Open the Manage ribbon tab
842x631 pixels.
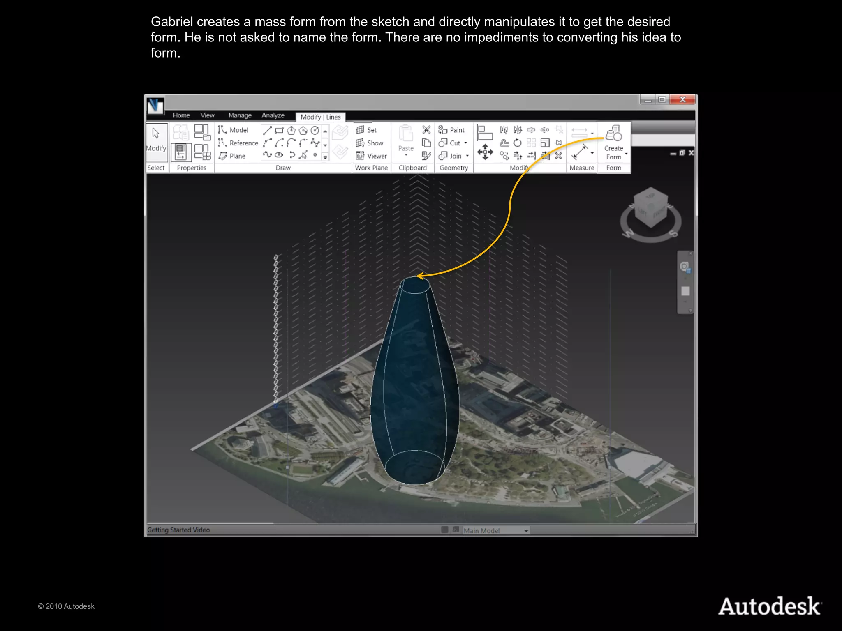(240, 115)
